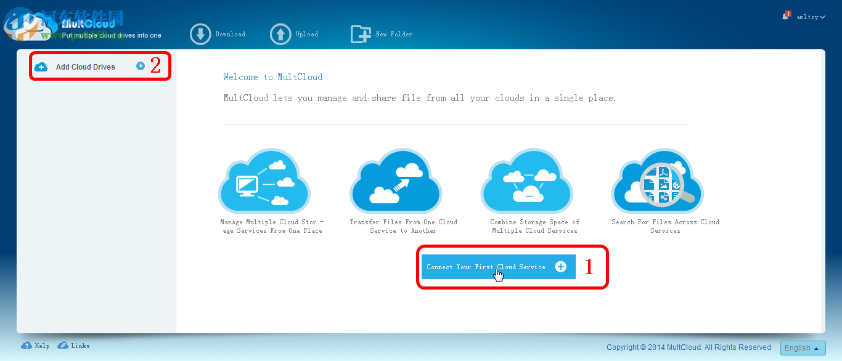The height and width of the screenshot is (361, 842).
Task: Open the Download tool in the top bar
Action: click(x=200, y=34)
